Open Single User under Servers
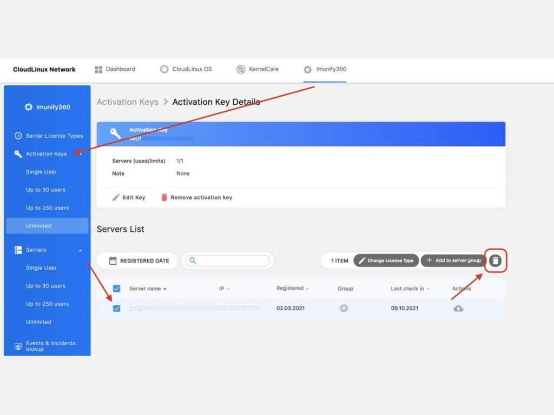The image size is (554, 415). pyautogui.click(x=41, y=268)
